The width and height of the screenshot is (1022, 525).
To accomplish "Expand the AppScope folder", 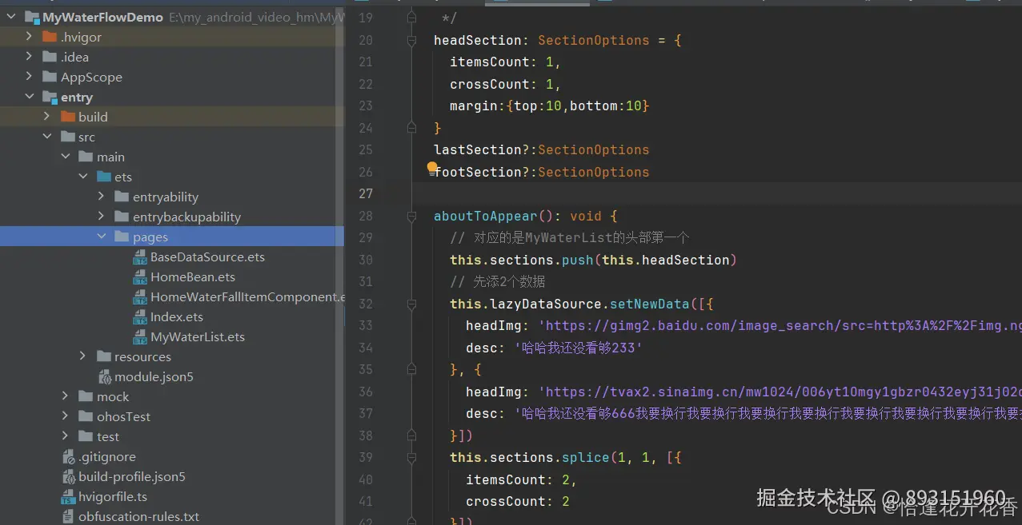I will point(30,77).
